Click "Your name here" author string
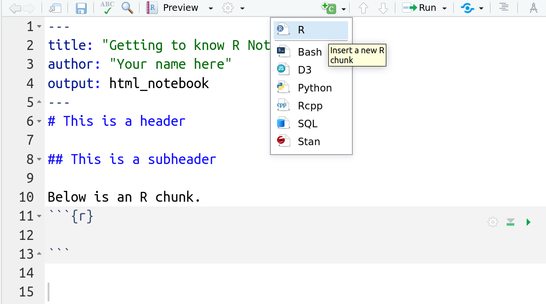The width and height of the screenshot is (546, 304). pyautogui.click(x=170, y=64)
